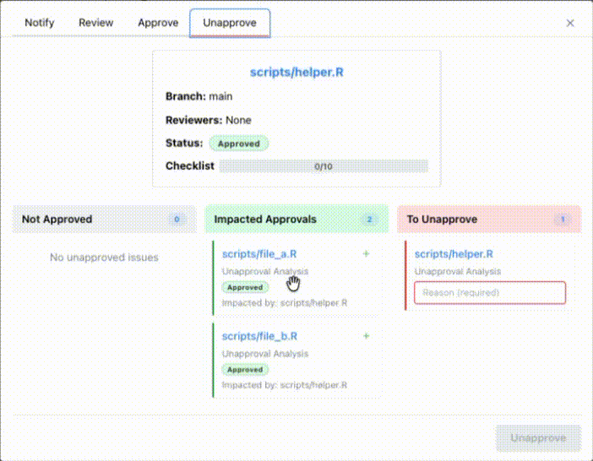Click the Not Approved count badge
593x461 pixels.
point(177,220)
